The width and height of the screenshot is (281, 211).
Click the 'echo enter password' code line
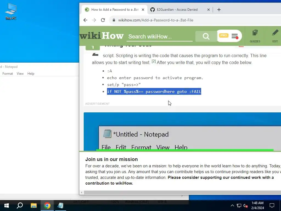coord(155,78)
